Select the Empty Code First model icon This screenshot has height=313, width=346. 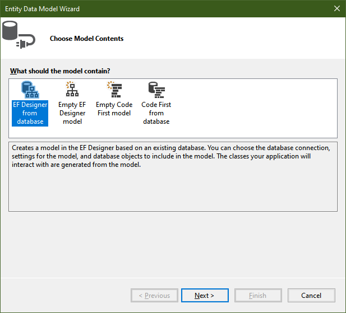click(x=114, y=89)
